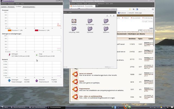
Task: Change the Processor 2 red color swatch
Action: [x=36, y=30]
